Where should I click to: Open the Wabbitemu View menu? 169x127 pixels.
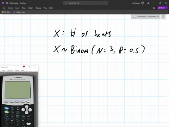point(3,70)
